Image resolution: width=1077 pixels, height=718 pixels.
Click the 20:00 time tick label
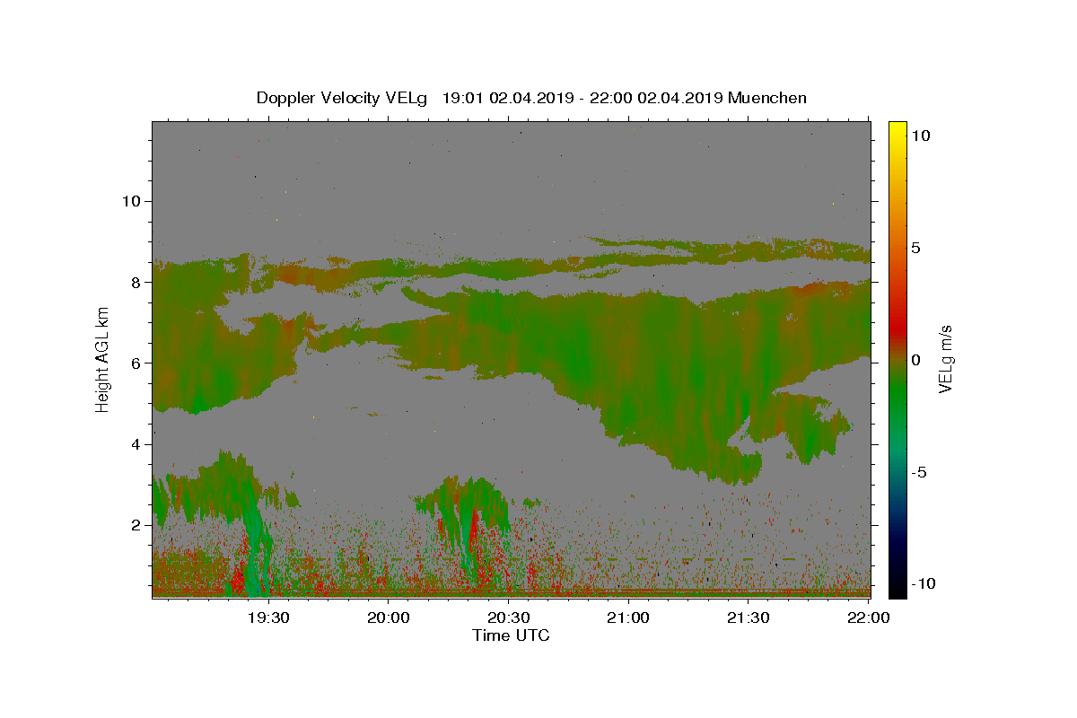pyautogui.click(x=389, y=617)
